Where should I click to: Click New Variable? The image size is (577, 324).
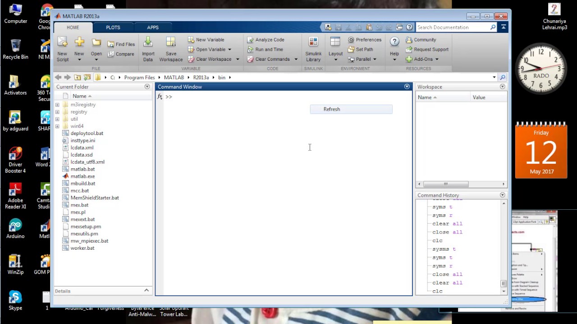(x=206, y=40)
